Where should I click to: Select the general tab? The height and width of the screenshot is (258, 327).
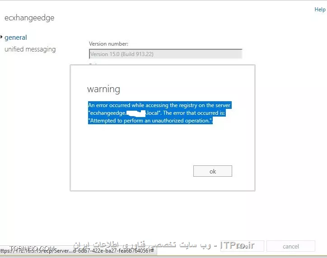click(x=16, y=38)
